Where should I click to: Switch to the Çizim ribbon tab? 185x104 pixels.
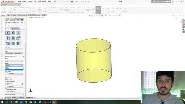click(9, 15)
